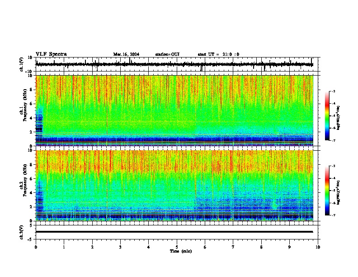The width and height of the screenshot is (358, 277).
Task: Click the ch.2 spectrogram color scale bar
Action: tap(327, 191)
